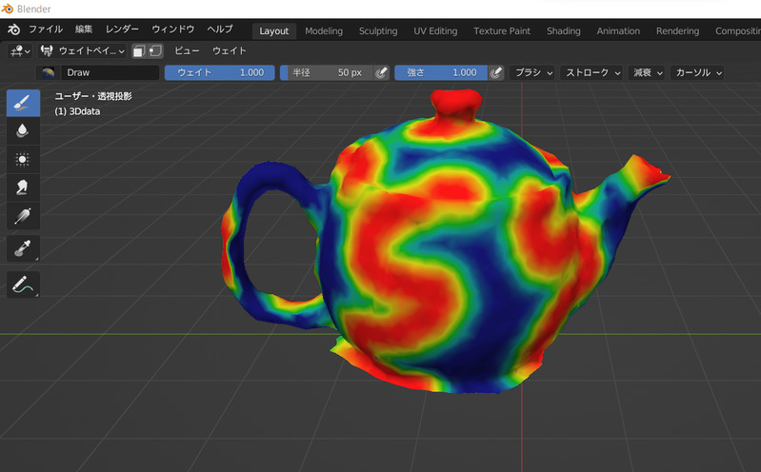This screenshot has width=761, height=472.
Task: Select the Annotate pencil tool
Action: 23,285
